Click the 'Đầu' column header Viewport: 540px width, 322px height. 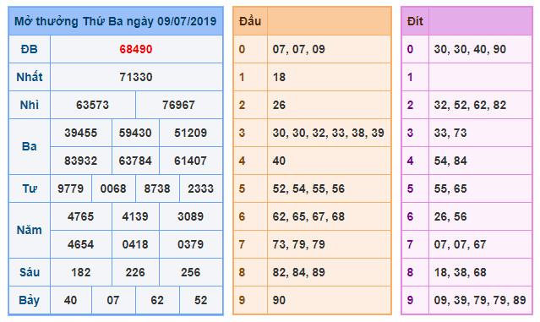(250, 21)
